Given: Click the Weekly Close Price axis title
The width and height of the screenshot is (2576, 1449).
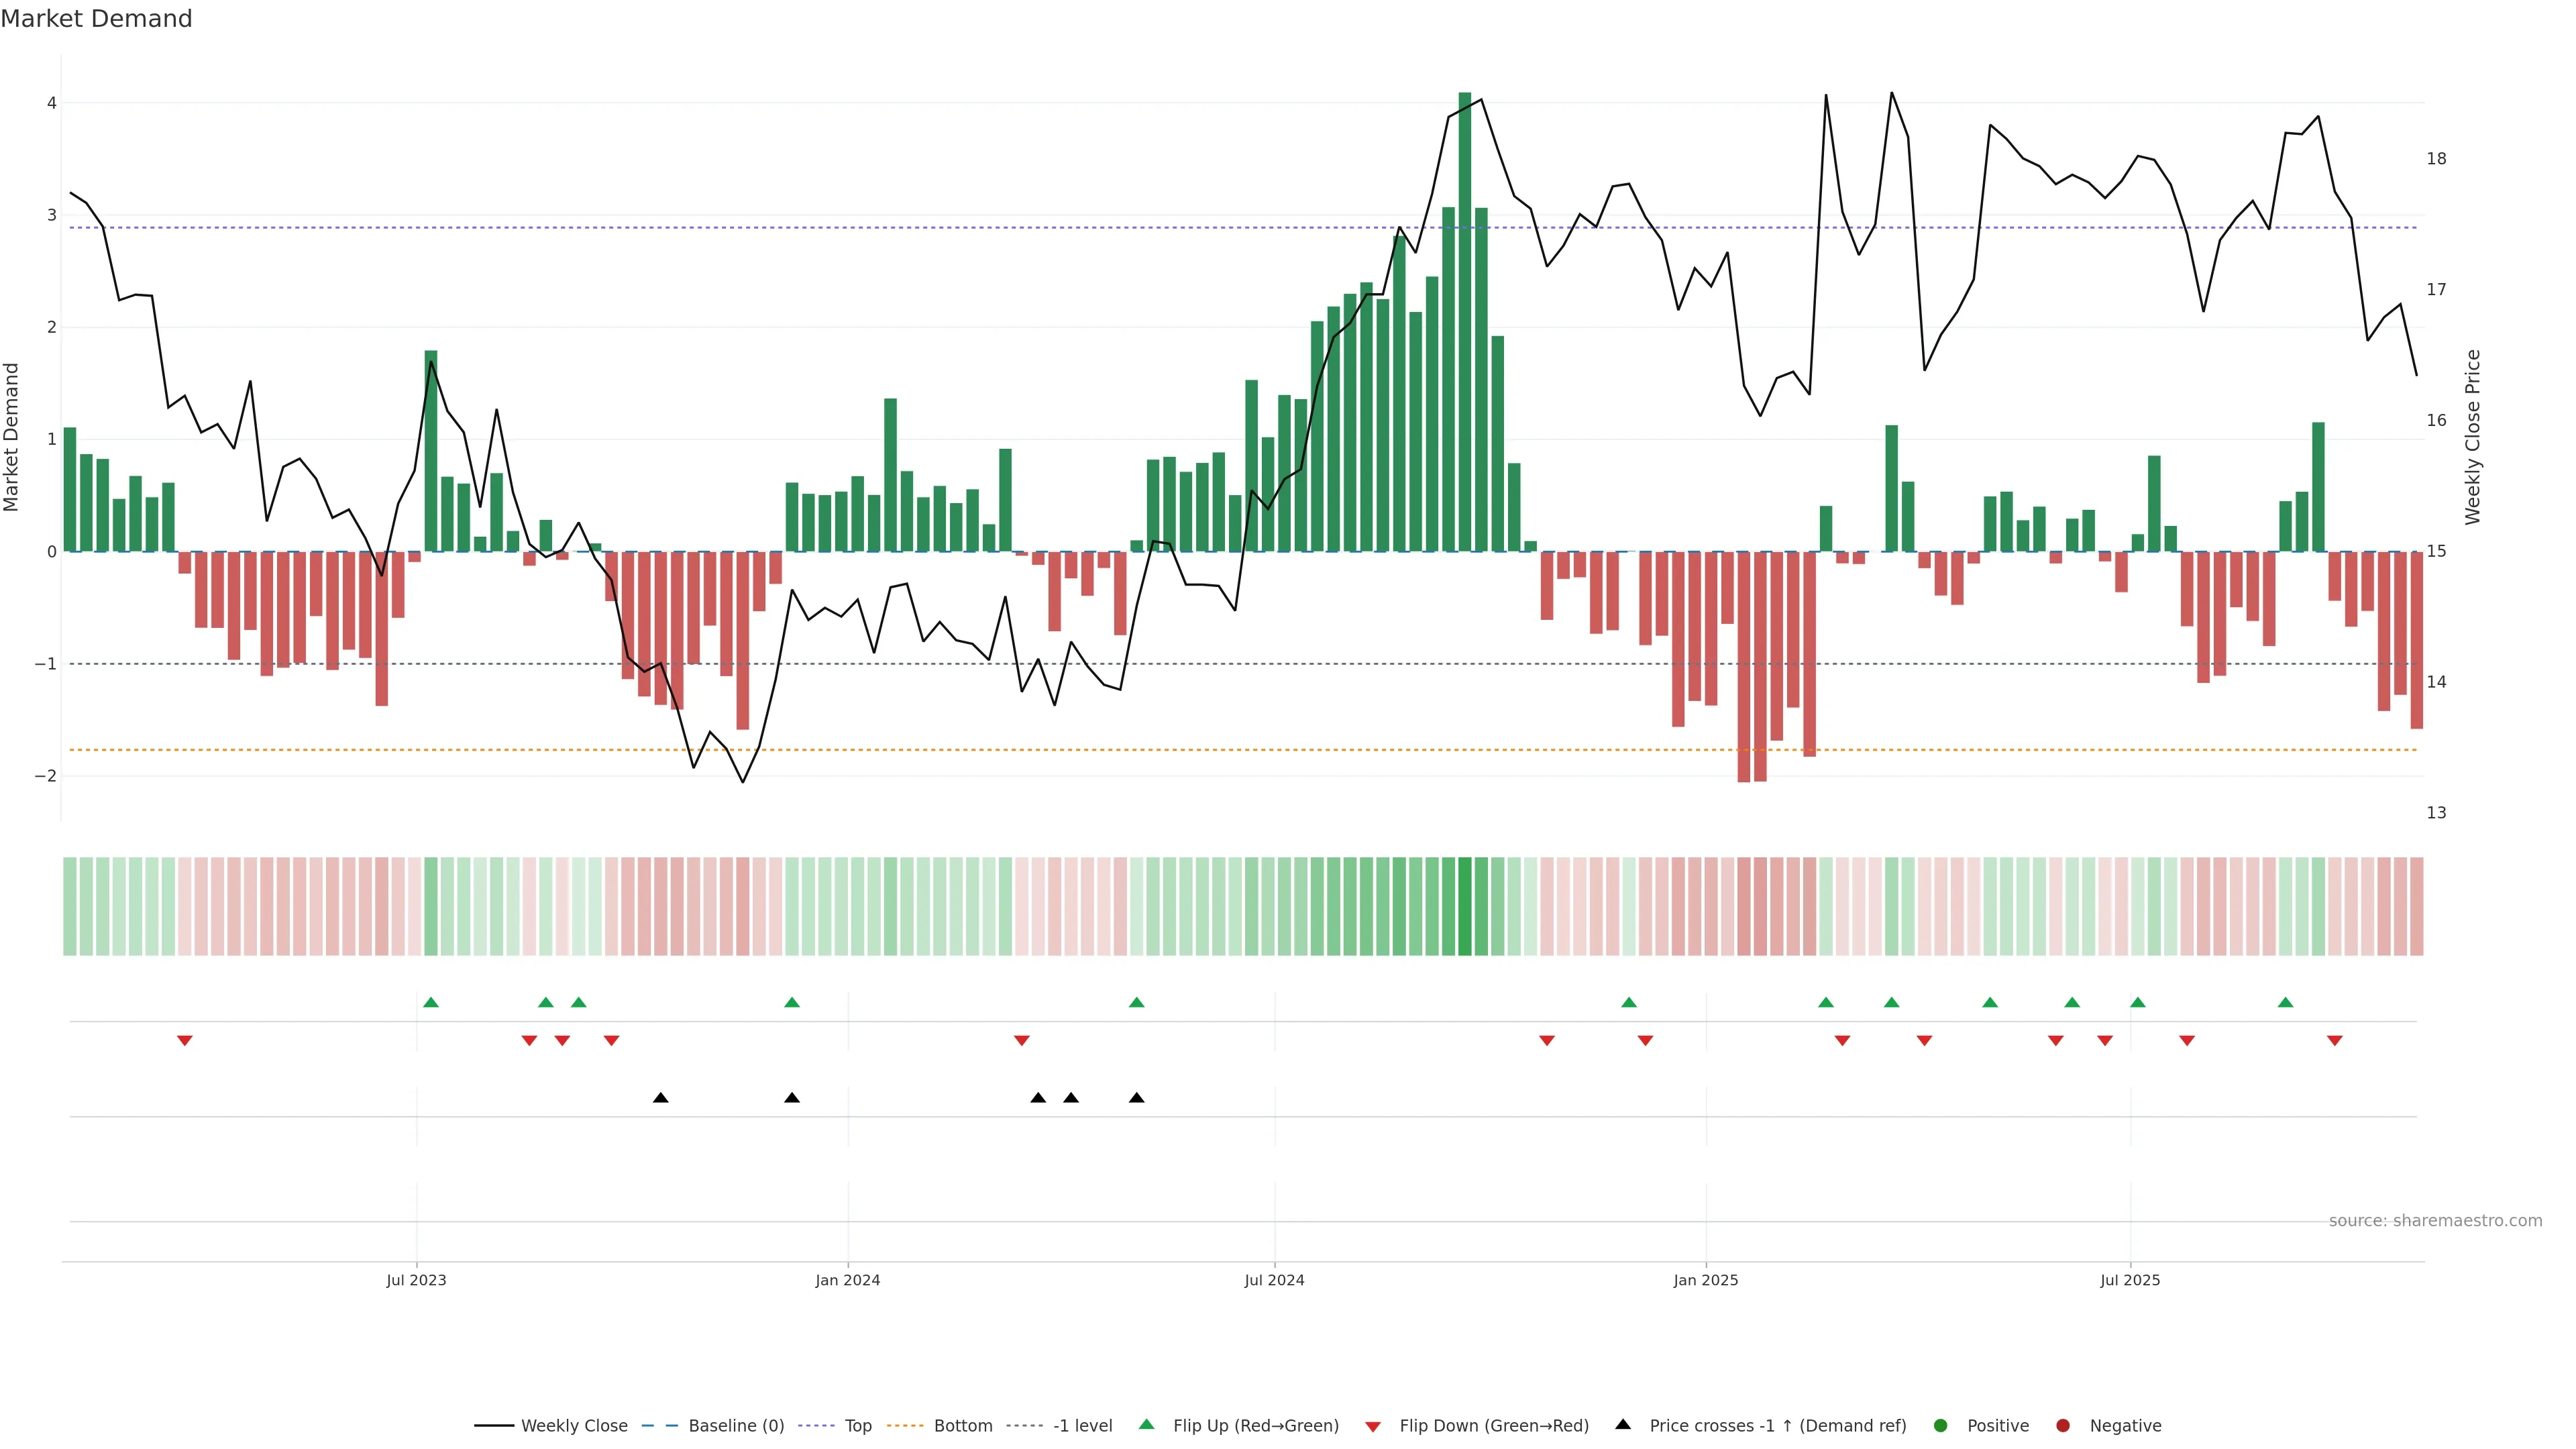Looking at the screenshot, I should coord(2473,437).
